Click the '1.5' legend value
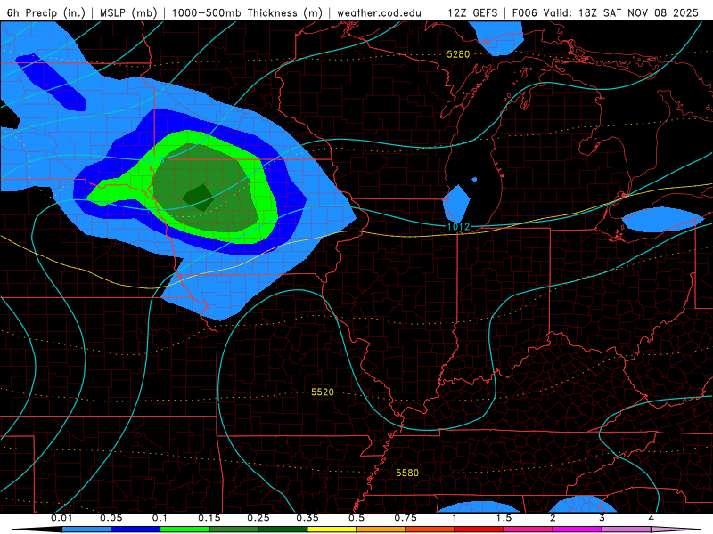The image size is (713, 534). (x=504, y=518)
